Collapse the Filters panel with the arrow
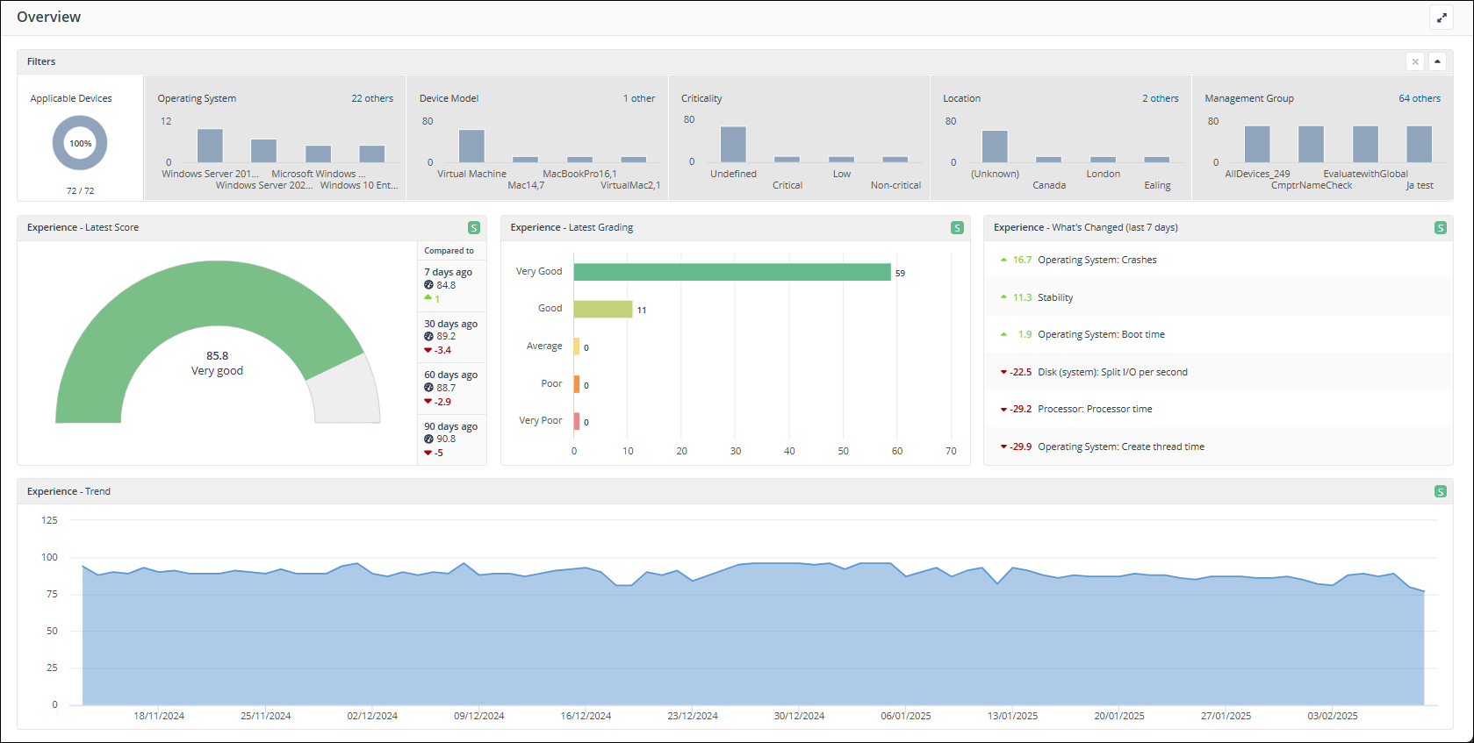Viewport: 1474px width, 743px height. point(1437,61)
